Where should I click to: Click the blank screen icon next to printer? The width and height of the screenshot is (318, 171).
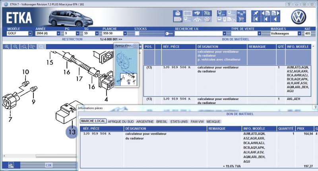click(x=187, y=13)
